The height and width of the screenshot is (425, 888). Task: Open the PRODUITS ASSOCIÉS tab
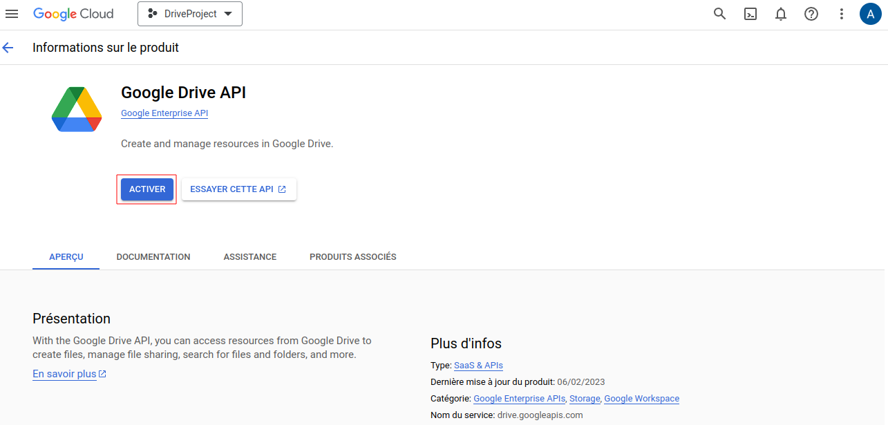coord(352,256)
